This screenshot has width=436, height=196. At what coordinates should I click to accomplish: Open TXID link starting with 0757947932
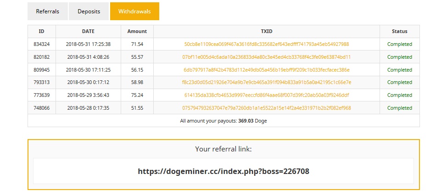tap(266, 108)
